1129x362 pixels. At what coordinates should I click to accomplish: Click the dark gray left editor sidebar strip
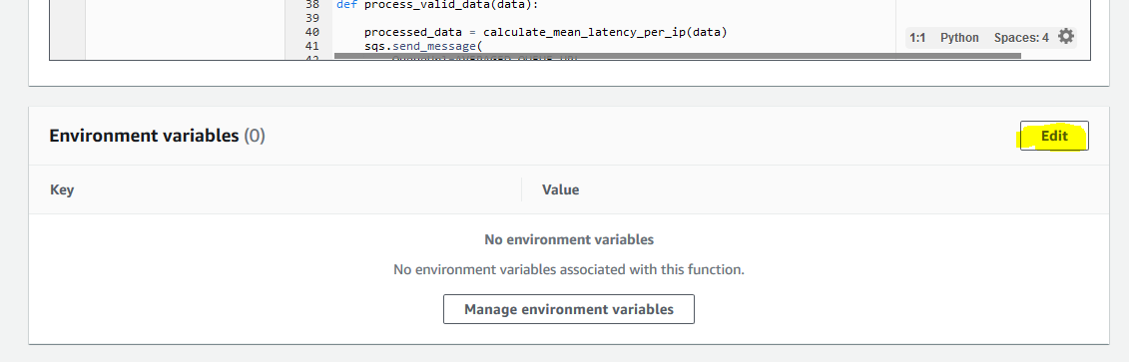pyautogui.click(x=67, y=29)
